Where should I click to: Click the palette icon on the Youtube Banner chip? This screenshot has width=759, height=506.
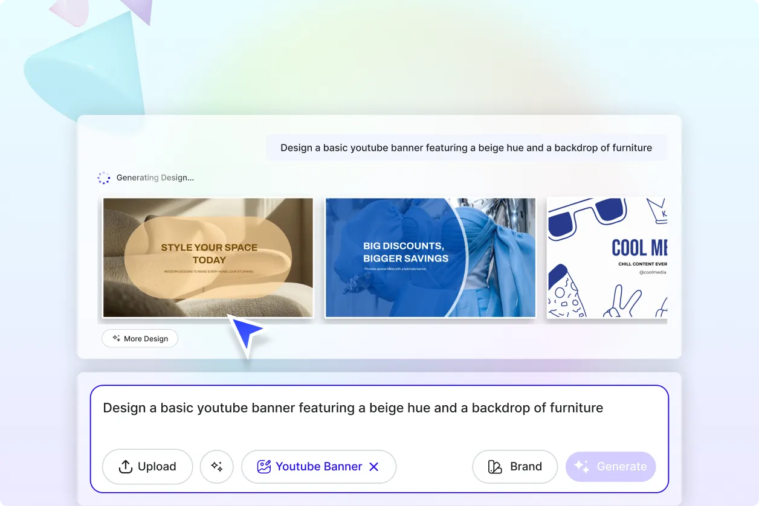click(263, 466)
